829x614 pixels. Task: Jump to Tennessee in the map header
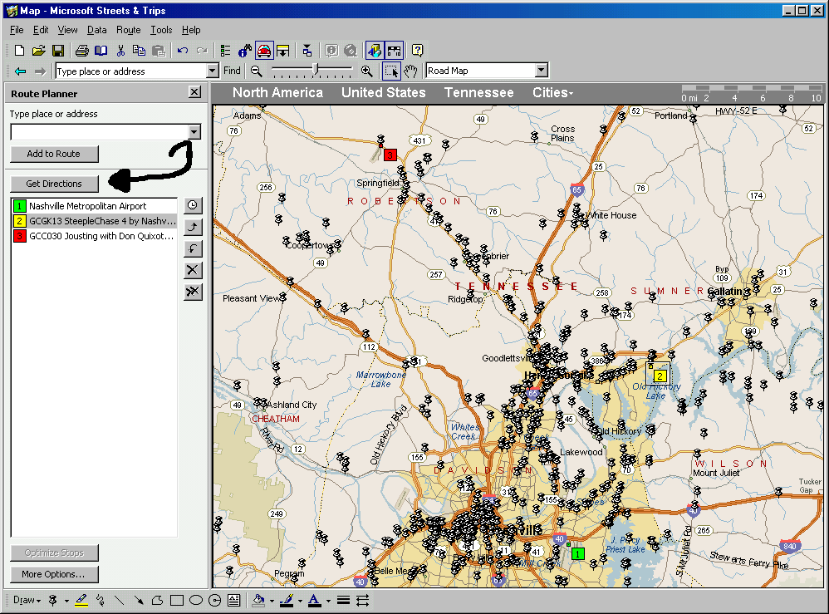[x=478, y=92]
